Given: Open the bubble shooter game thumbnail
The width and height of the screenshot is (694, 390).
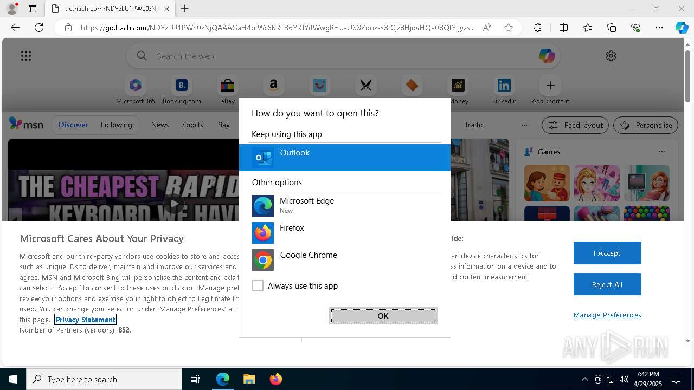Looking at the screenshot, I should [647, 213].
